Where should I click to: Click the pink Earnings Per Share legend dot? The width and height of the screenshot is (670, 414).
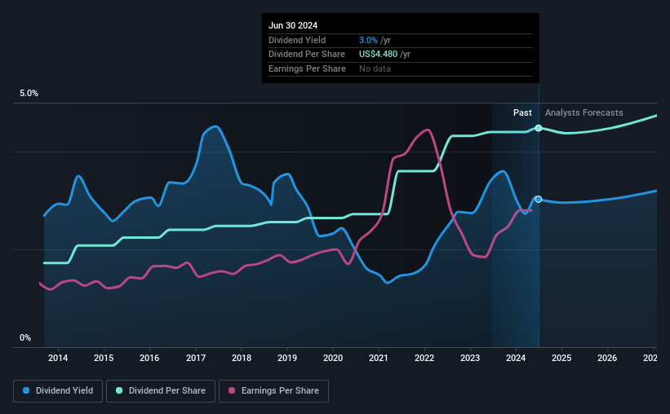pos(232,390)
